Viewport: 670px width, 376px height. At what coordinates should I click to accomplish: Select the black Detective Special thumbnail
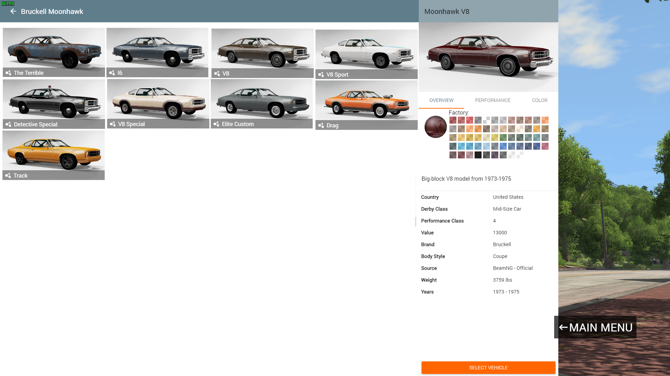[54, 104]
